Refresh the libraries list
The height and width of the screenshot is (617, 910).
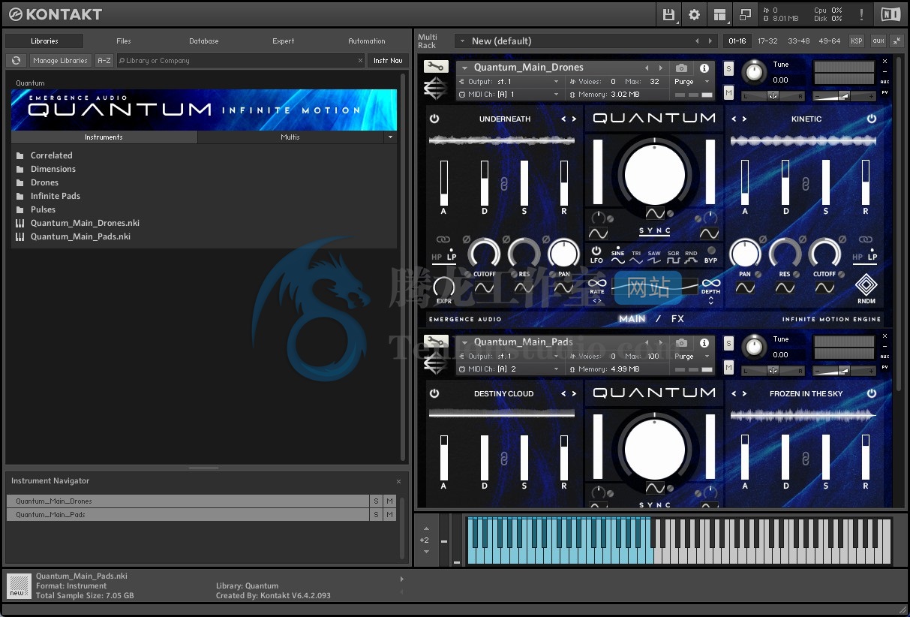click(16, 60)
